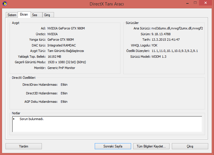This screenshot has height=155, width=214.
Task: Click the DirectX icon in title bar
Action: pyautogui.click(x=5, y=4)
